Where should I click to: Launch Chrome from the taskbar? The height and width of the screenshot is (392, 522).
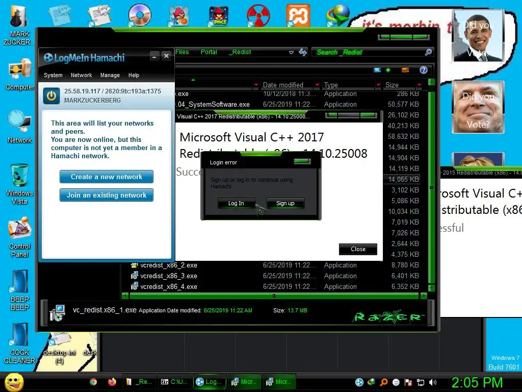pyautogui.click(x=93, y=382)
